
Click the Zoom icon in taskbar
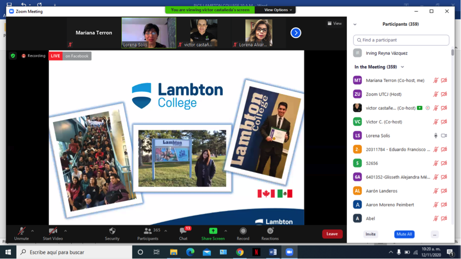[x=289, y=252]
